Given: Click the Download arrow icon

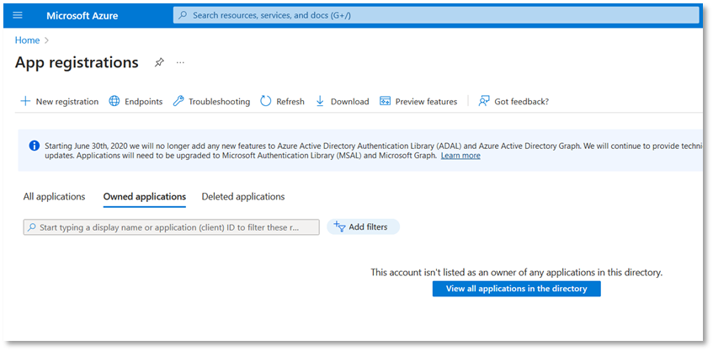Looking at the screenshot, I should [x=320, y=102].
